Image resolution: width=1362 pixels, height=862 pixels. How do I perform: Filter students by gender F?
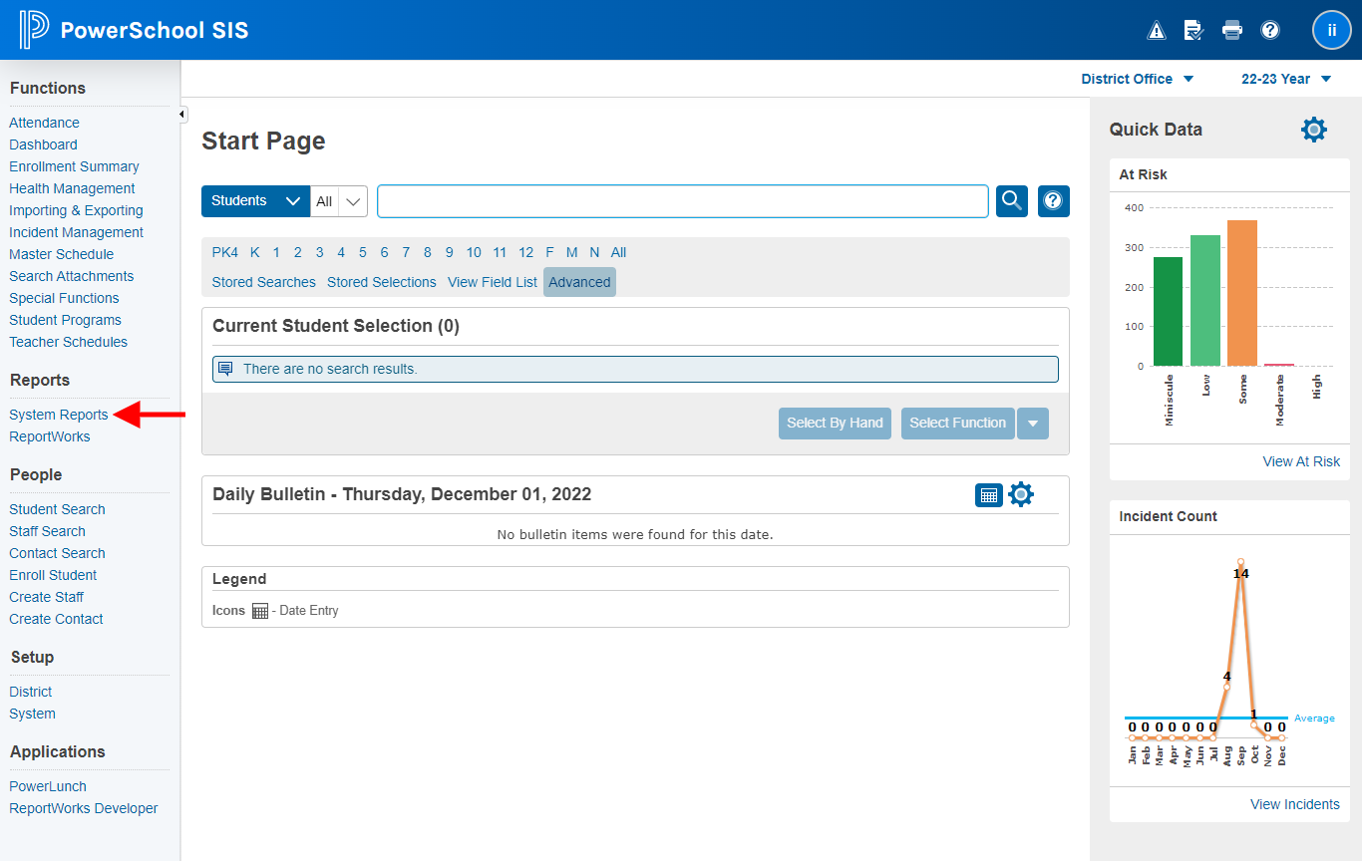tap(549, 252)
